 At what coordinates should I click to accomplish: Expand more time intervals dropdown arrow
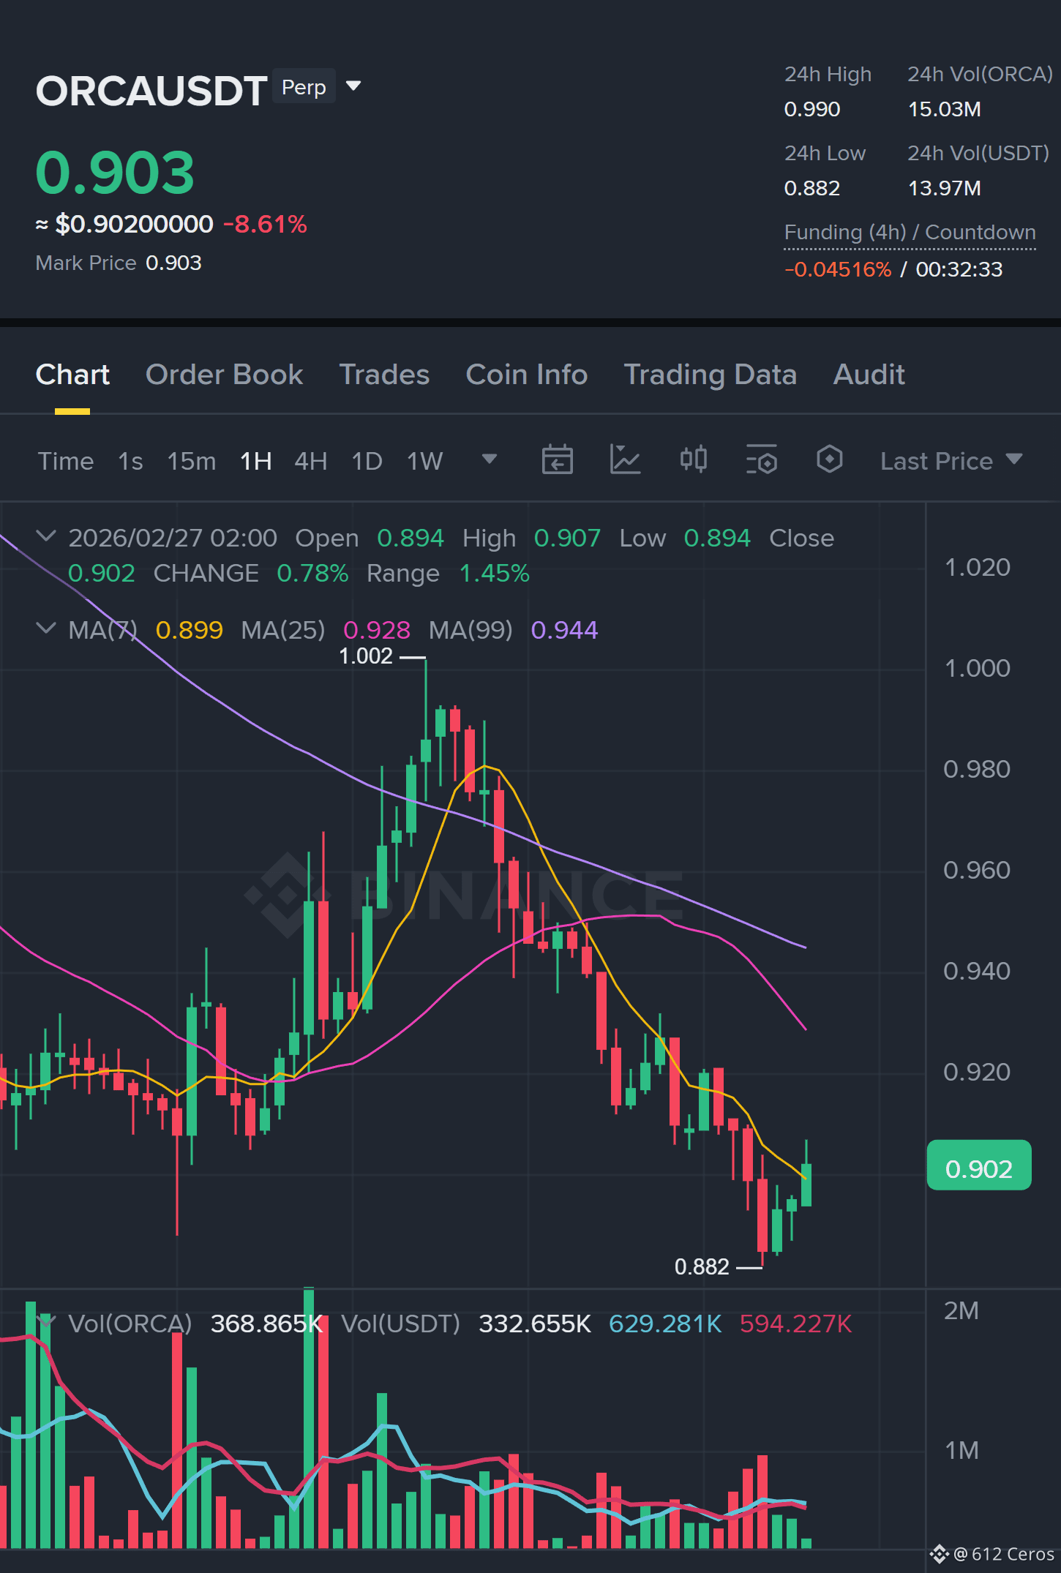[x=490, y=459]
